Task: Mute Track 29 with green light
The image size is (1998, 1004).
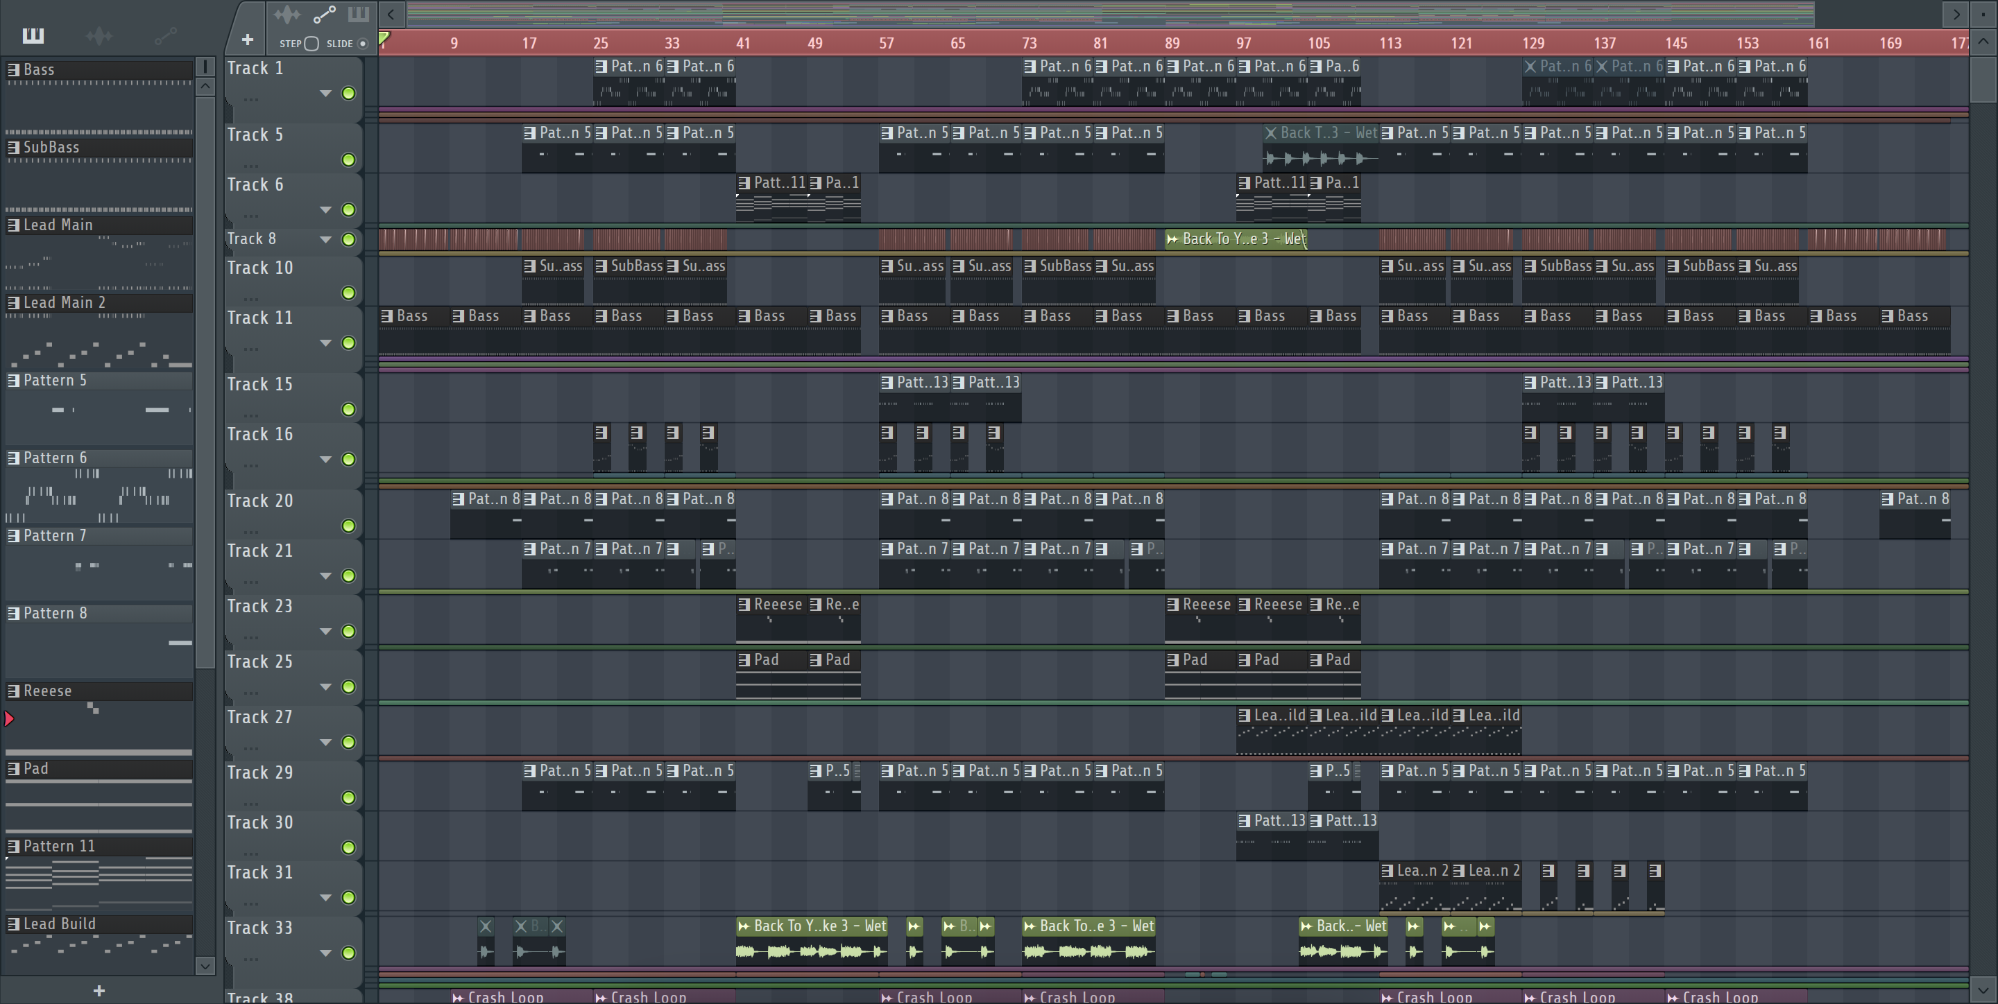Action: tap(348, 798)
